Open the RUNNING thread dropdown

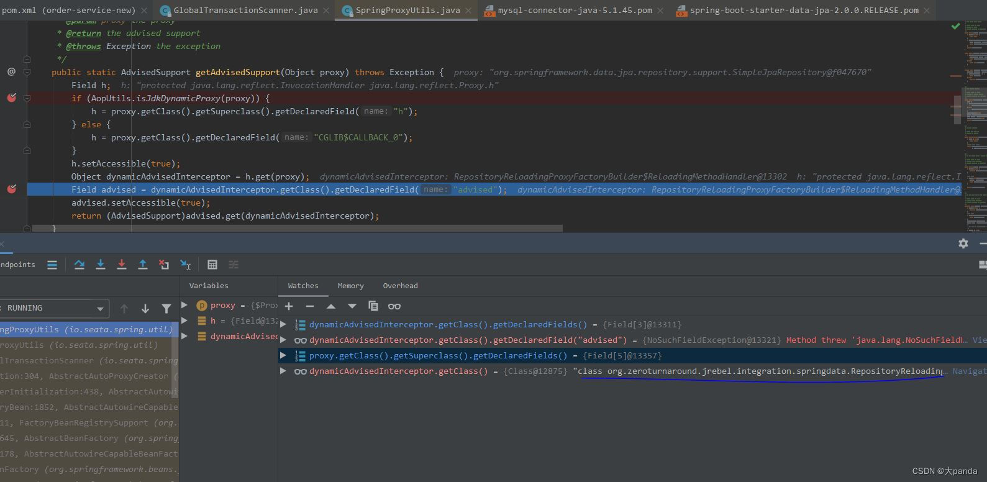55,308
